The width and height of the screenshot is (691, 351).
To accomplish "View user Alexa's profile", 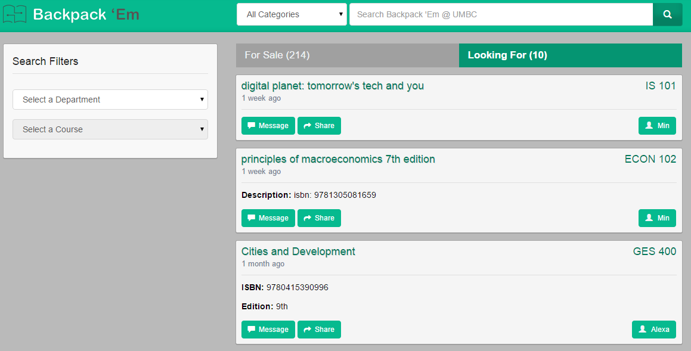I will [654, 330].
